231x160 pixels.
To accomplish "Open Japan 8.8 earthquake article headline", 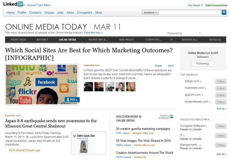I will click(51, 124).
